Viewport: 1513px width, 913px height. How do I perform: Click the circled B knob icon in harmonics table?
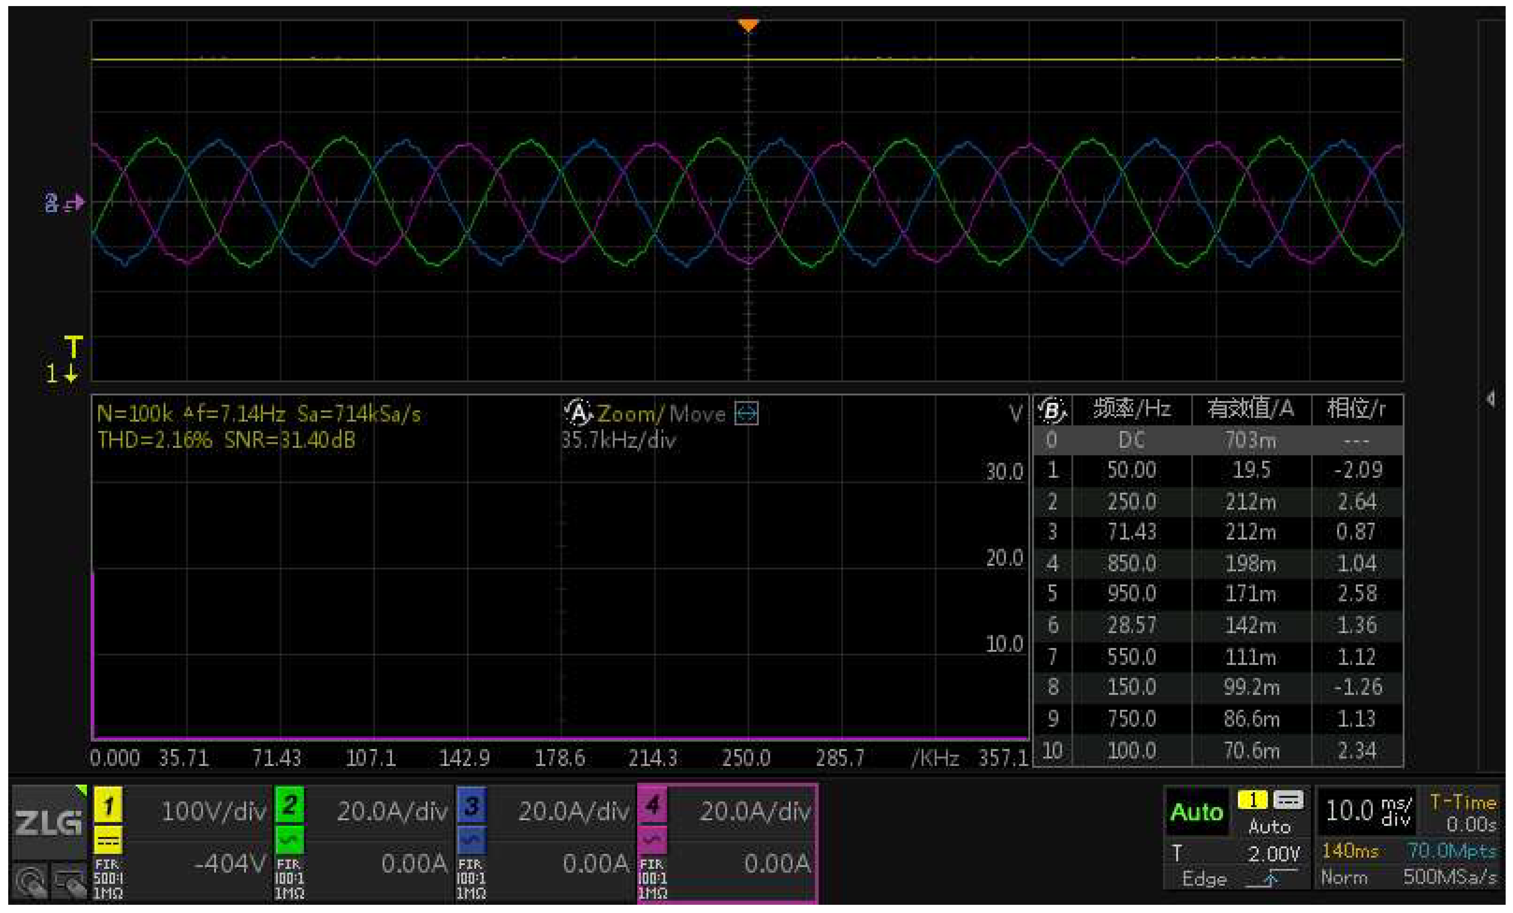tap(1052, 410)
